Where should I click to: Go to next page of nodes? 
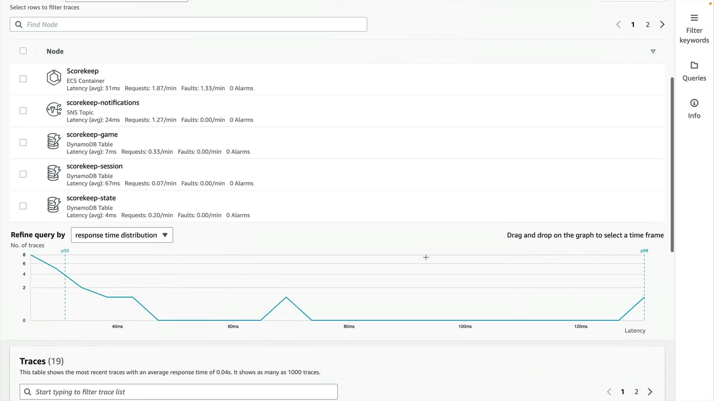point(662,25)
